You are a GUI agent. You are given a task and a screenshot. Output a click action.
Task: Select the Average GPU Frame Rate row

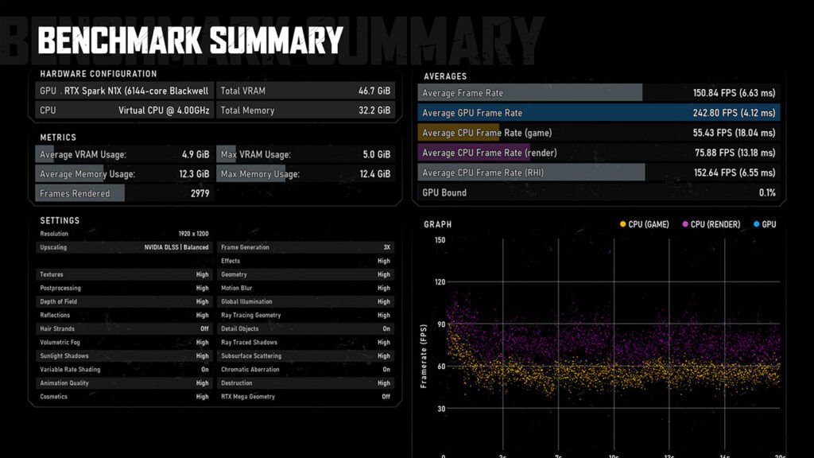(x=599, y=113)
